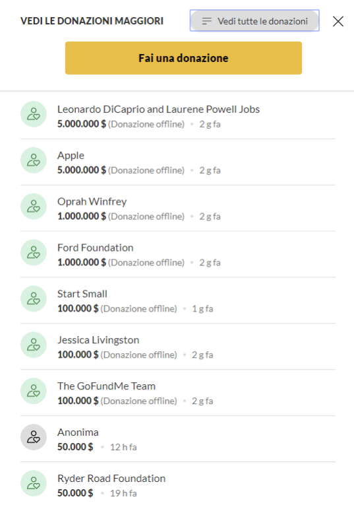Viewport: 354px width, 507px height.
Task: Click the Apple donor avatar icon
Action: [34, 160]
